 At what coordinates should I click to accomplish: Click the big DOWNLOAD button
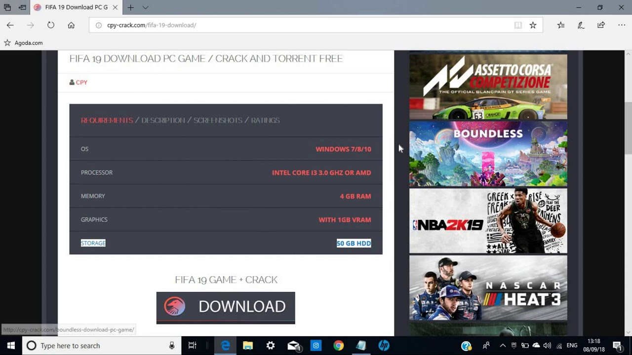pos(226,308)
